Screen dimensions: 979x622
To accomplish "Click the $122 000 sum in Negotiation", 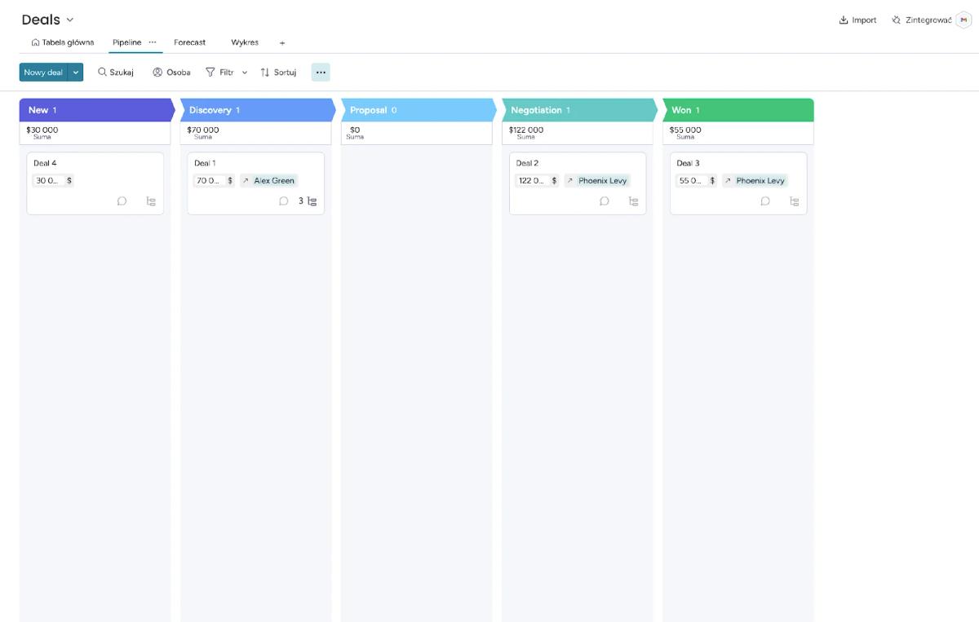I will pos(526,130).
